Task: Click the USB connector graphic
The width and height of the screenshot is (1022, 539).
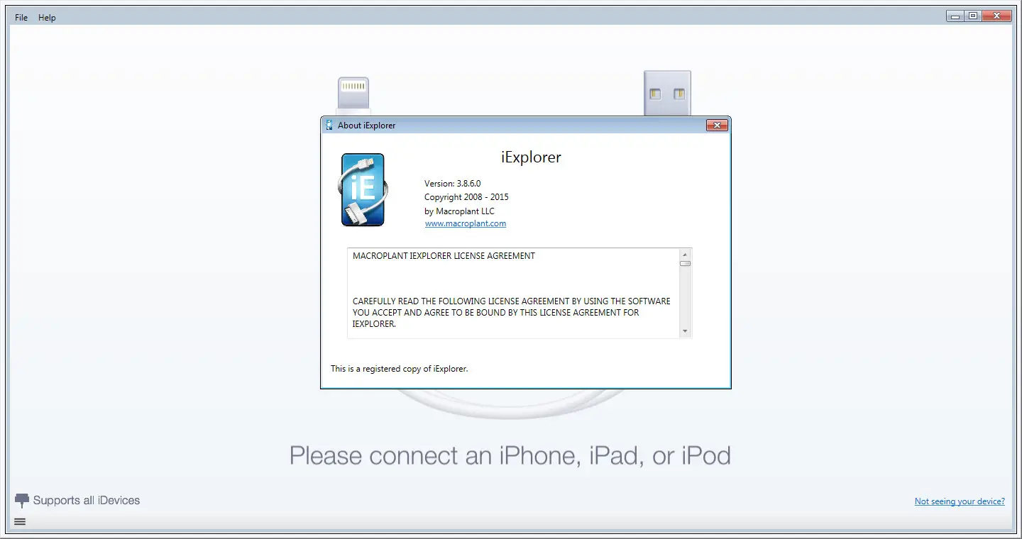Action: coord(668,92)
